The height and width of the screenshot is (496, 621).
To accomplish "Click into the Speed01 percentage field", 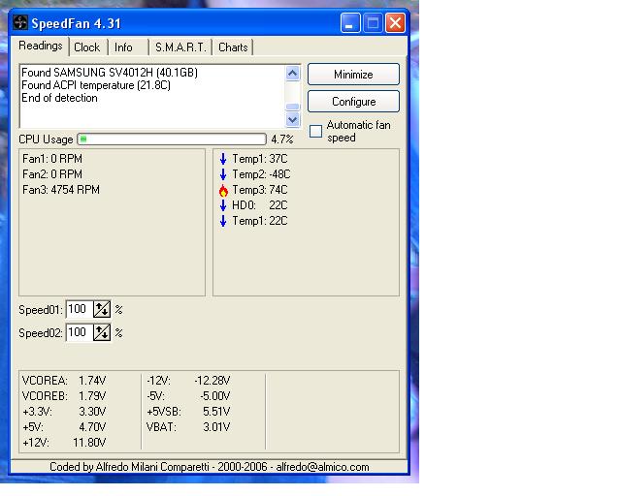I will pos(80,309).
